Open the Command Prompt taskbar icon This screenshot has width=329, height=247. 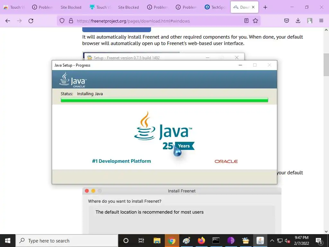216,241
